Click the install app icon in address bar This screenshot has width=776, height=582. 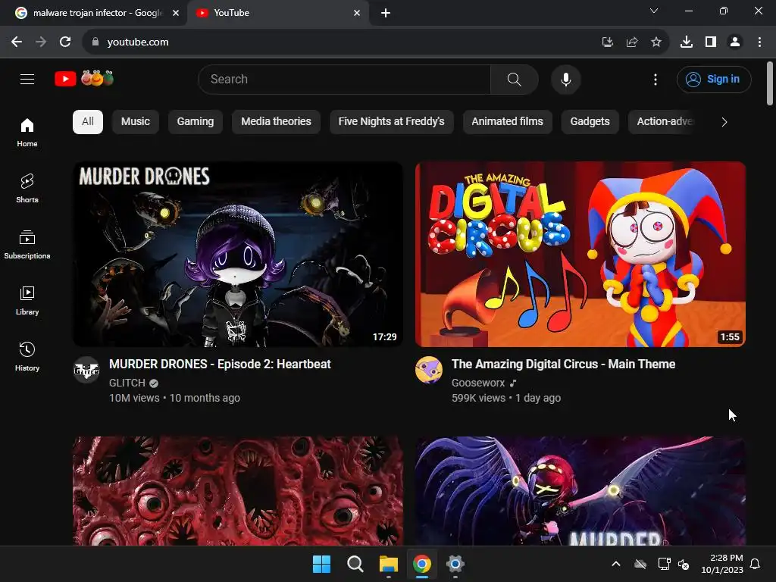coord(607,42)
